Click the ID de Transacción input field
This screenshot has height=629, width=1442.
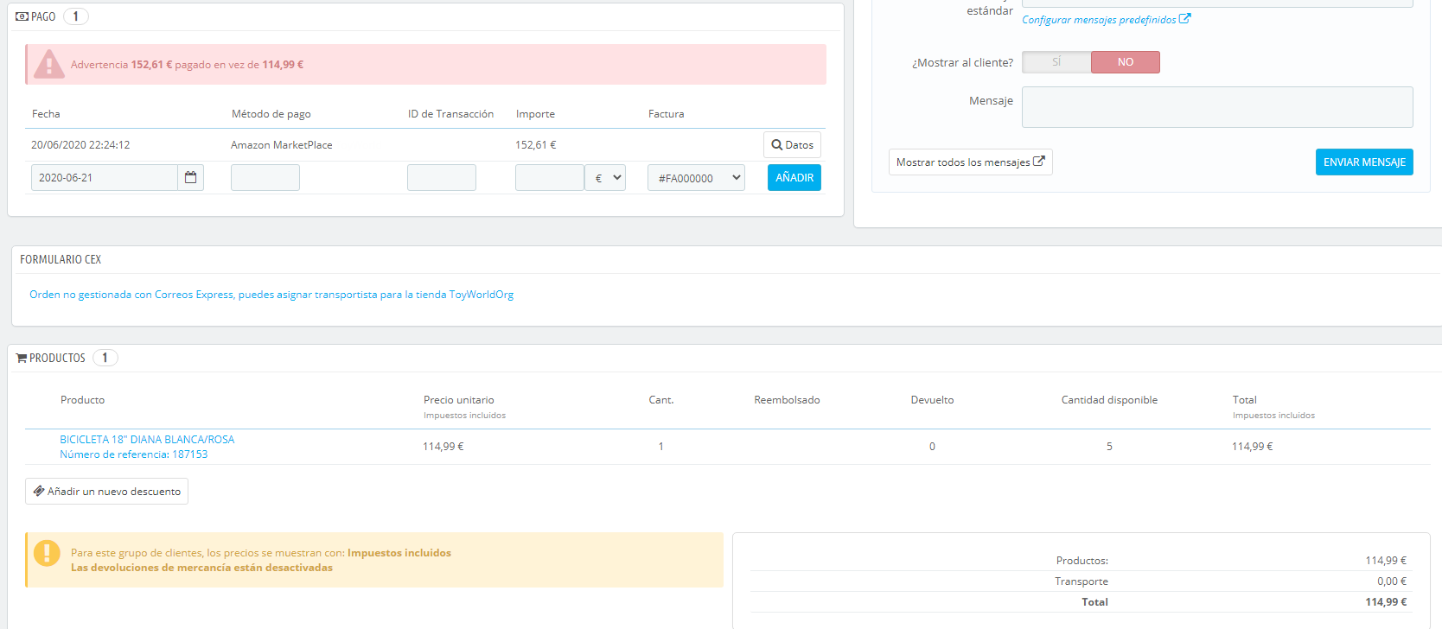pyautogui.click(x=442, y=178)
